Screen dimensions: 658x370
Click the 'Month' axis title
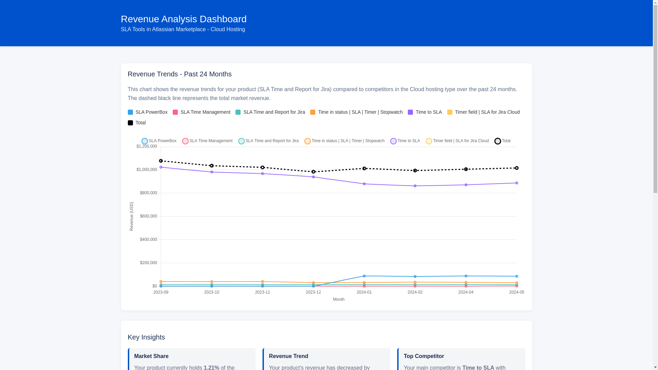pyautogui.click(x=339, y=299)
